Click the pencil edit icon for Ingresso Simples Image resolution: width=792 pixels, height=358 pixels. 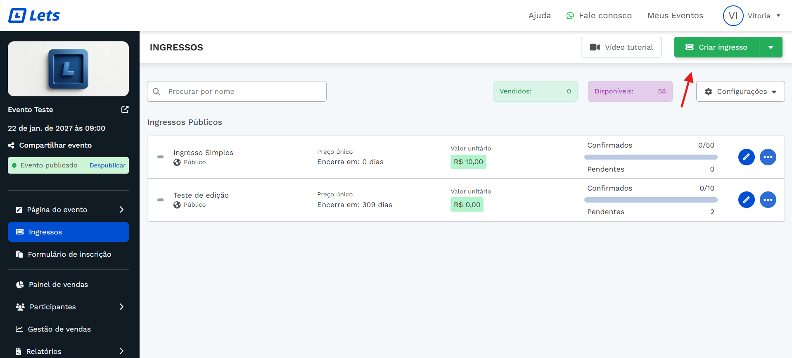click(x=746, y=157)
